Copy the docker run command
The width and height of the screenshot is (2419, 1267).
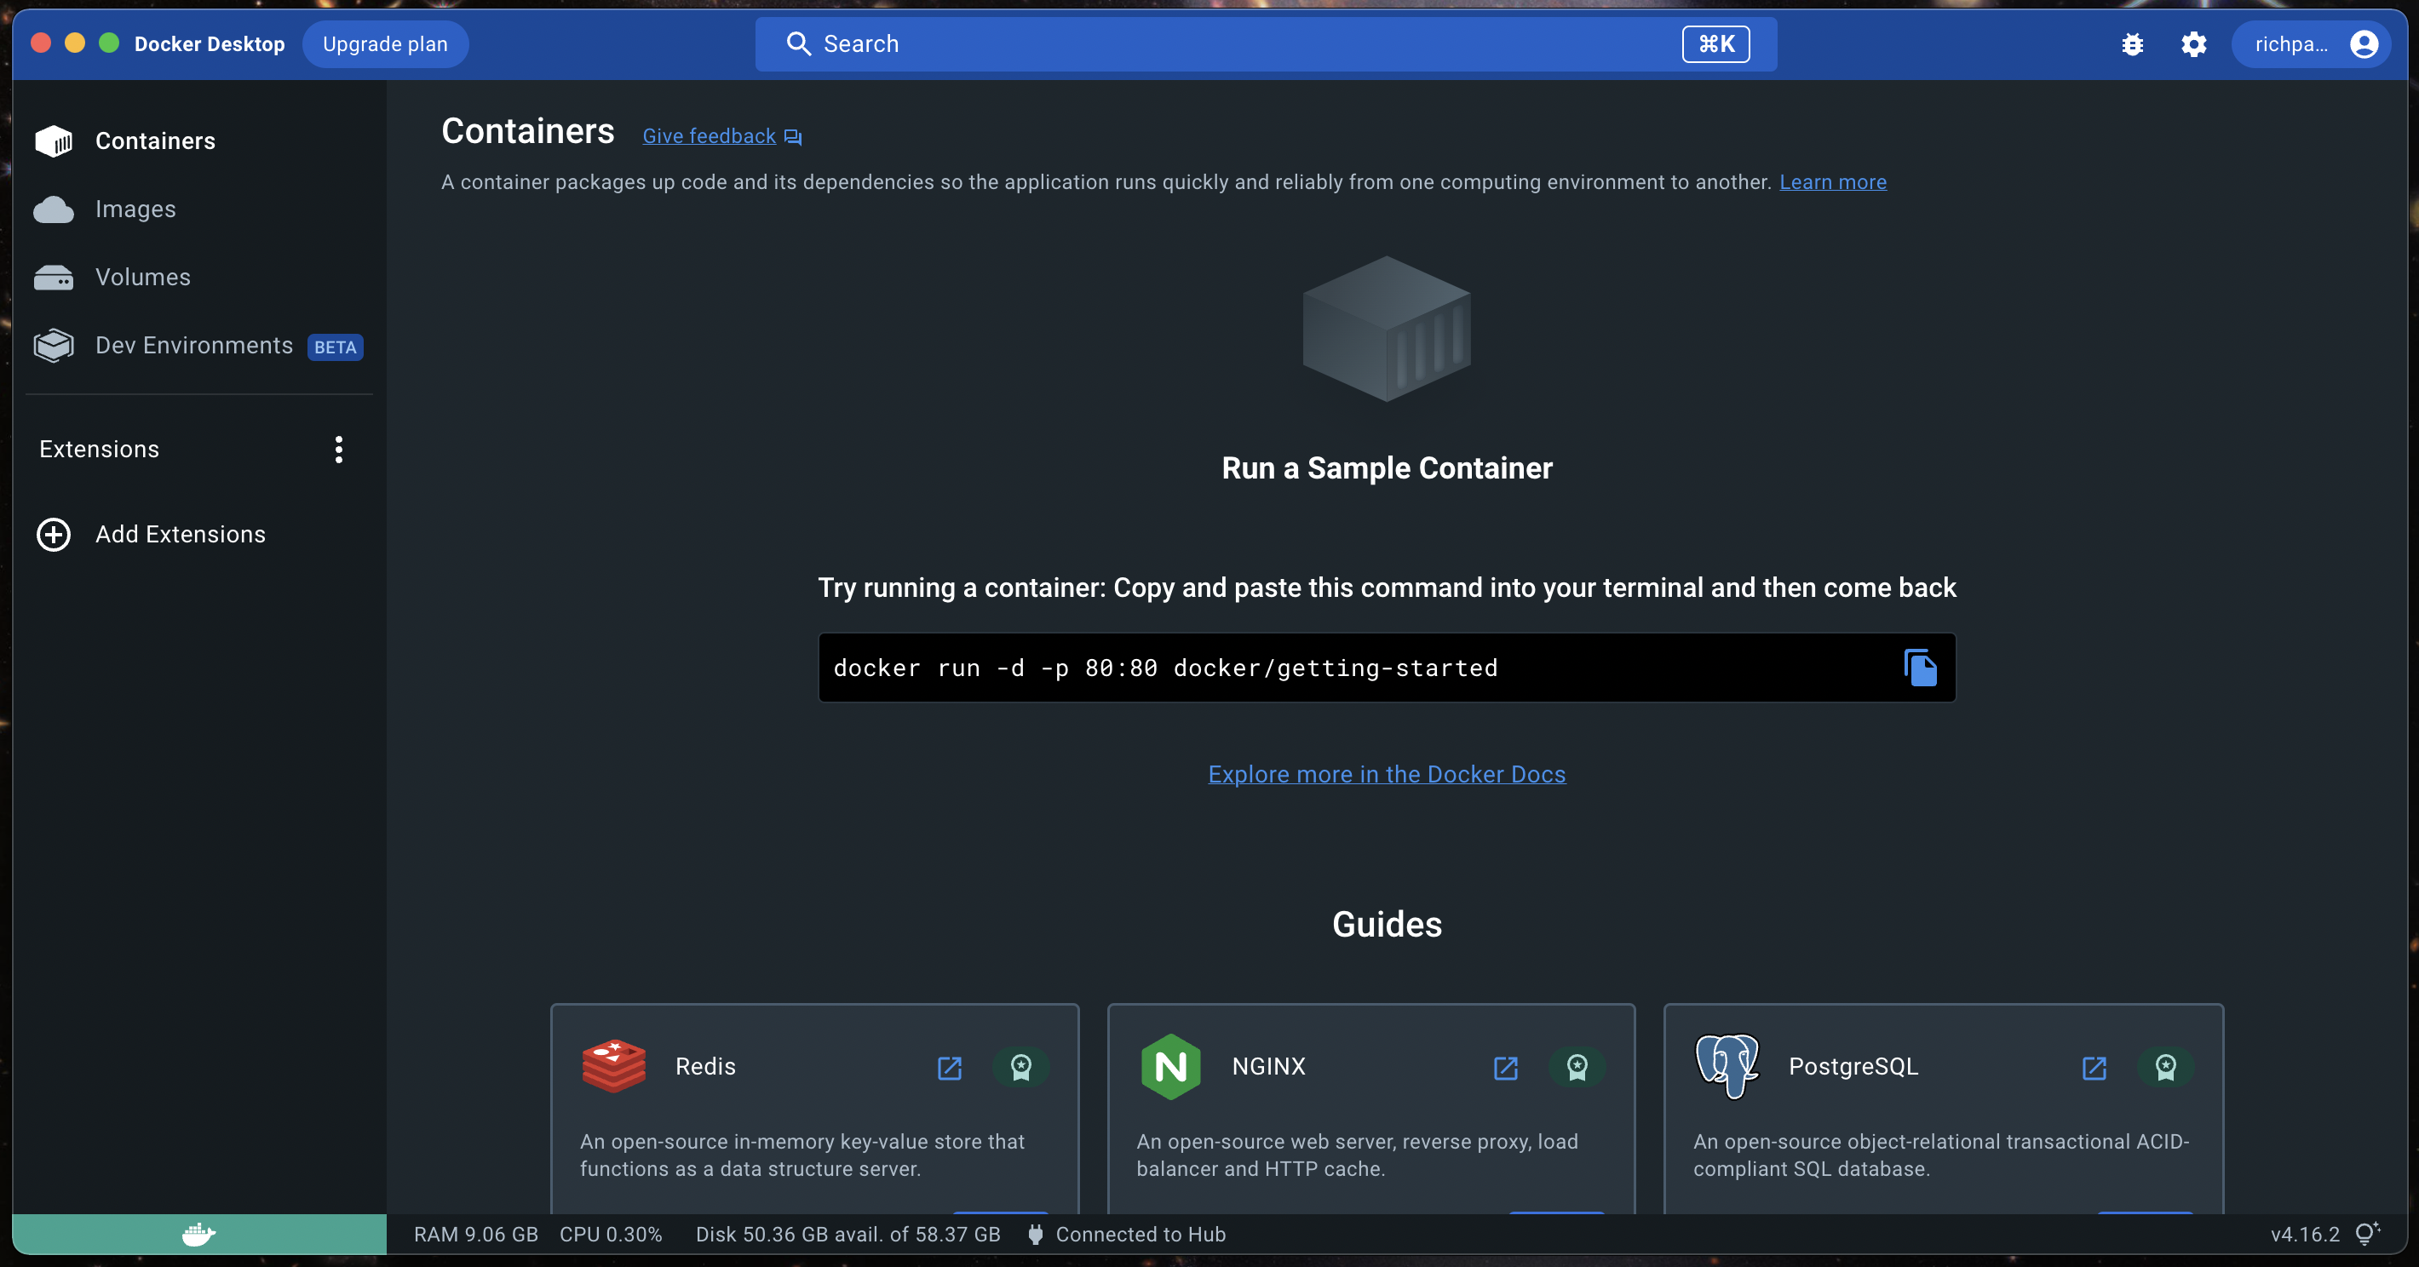[x=1919, y=668]
